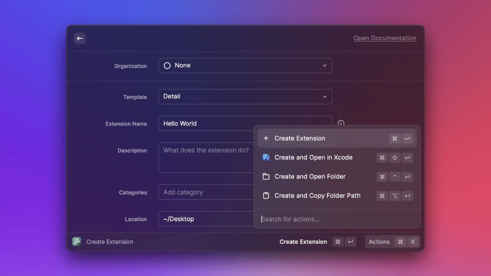Click the Actions button in bottom bar
This screenshot has height=276, width=491.
click(392, 242)
